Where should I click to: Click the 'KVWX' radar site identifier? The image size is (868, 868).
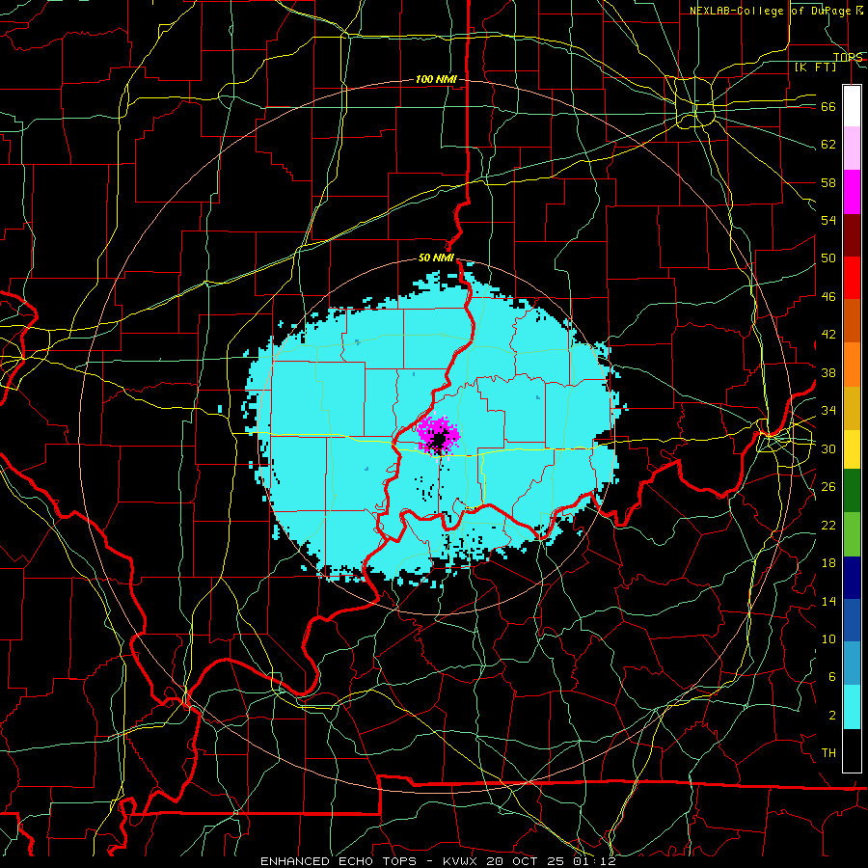(459, 861)
